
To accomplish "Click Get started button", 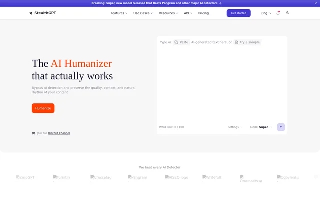I will [239, 13].
